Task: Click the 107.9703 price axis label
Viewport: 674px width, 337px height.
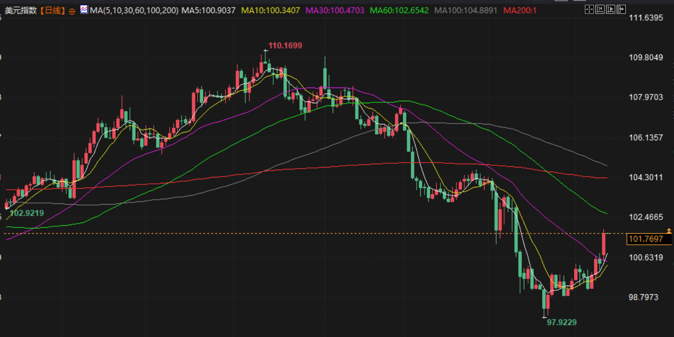Action: 646,97
